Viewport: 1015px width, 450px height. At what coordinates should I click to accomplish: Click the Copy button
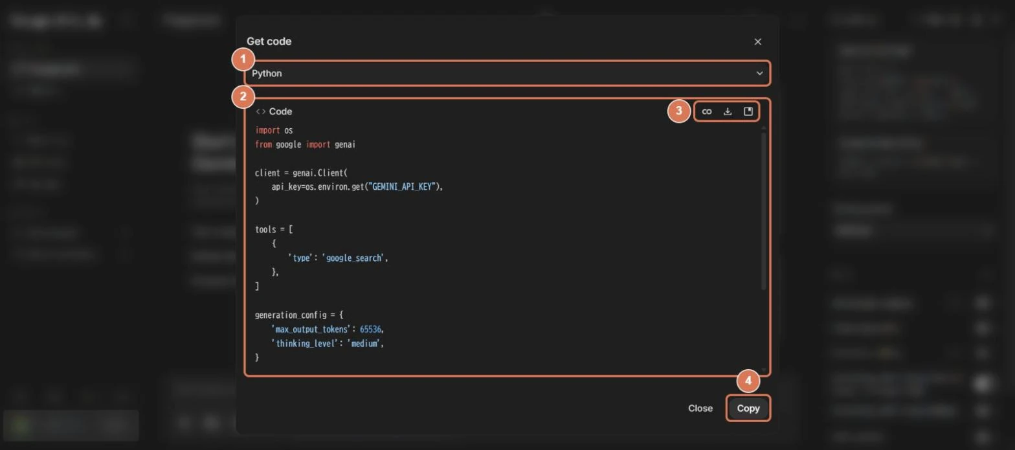click(x=748, y=409)
